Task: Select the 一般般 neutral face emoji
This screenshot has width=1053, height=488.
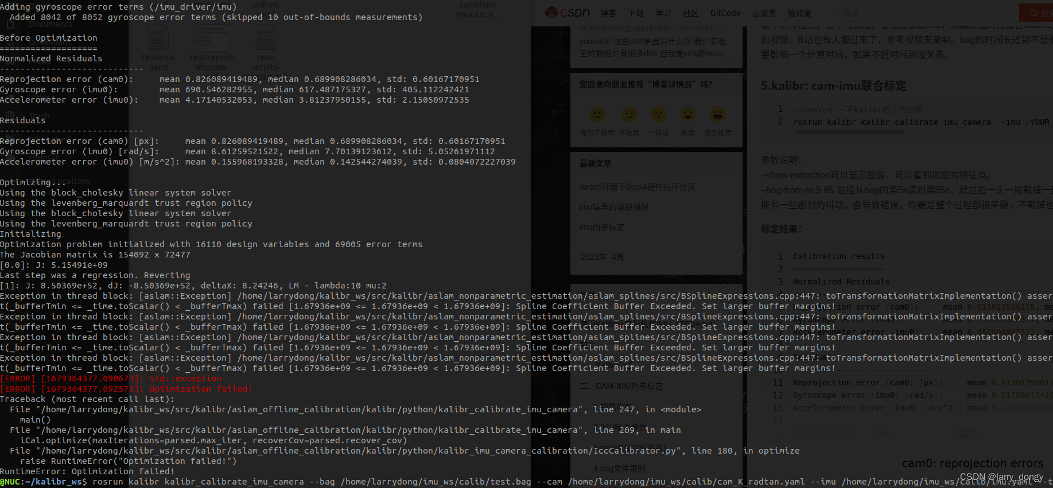Action: [659, 114]
